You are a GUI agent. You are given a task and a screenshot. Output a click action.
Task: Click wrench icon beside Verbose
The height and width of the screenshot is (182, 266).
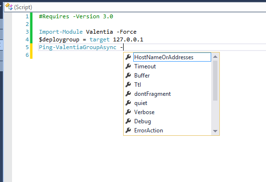point(128,112)
